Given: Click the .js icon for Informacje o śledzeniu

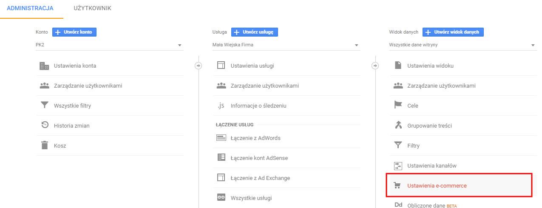Looking at the screenshot, I should point(221,105).
